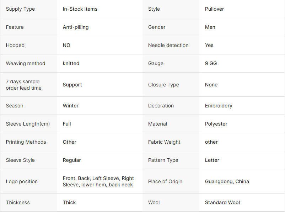Select the In-Stock Items value

(80, 9)
